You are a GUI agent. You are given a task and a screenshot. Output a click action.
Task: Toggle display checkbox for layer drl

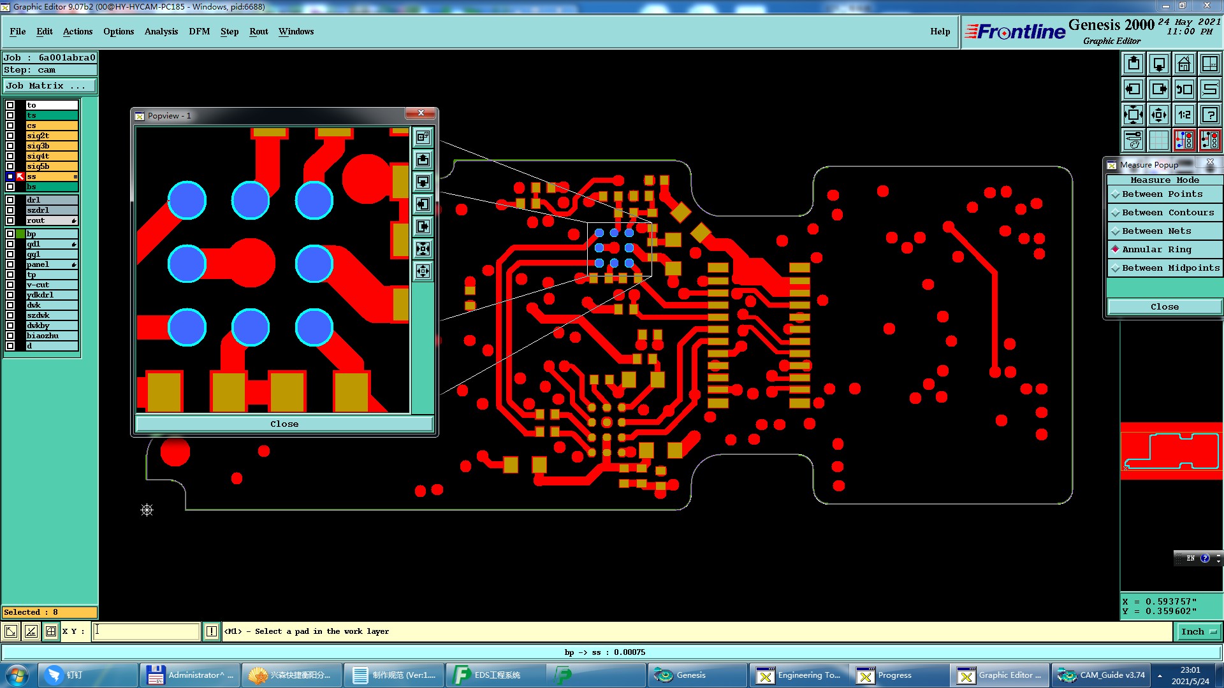(x=10, y=200)
